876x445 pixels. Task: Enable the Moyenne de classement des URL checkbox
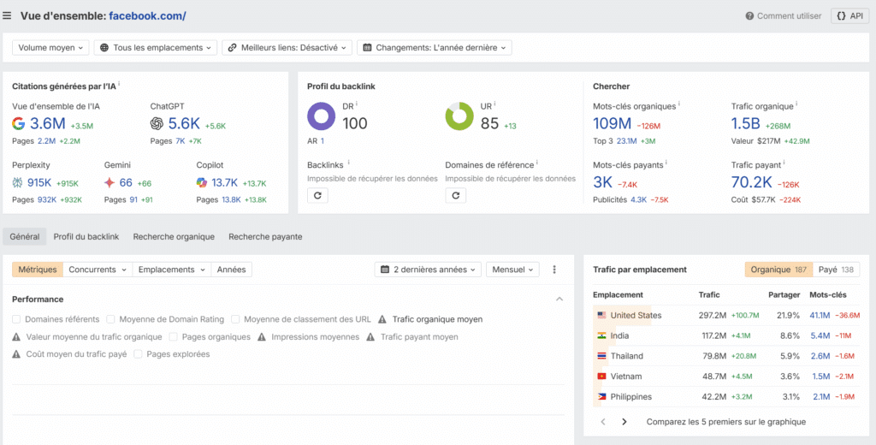click(235, 319)
